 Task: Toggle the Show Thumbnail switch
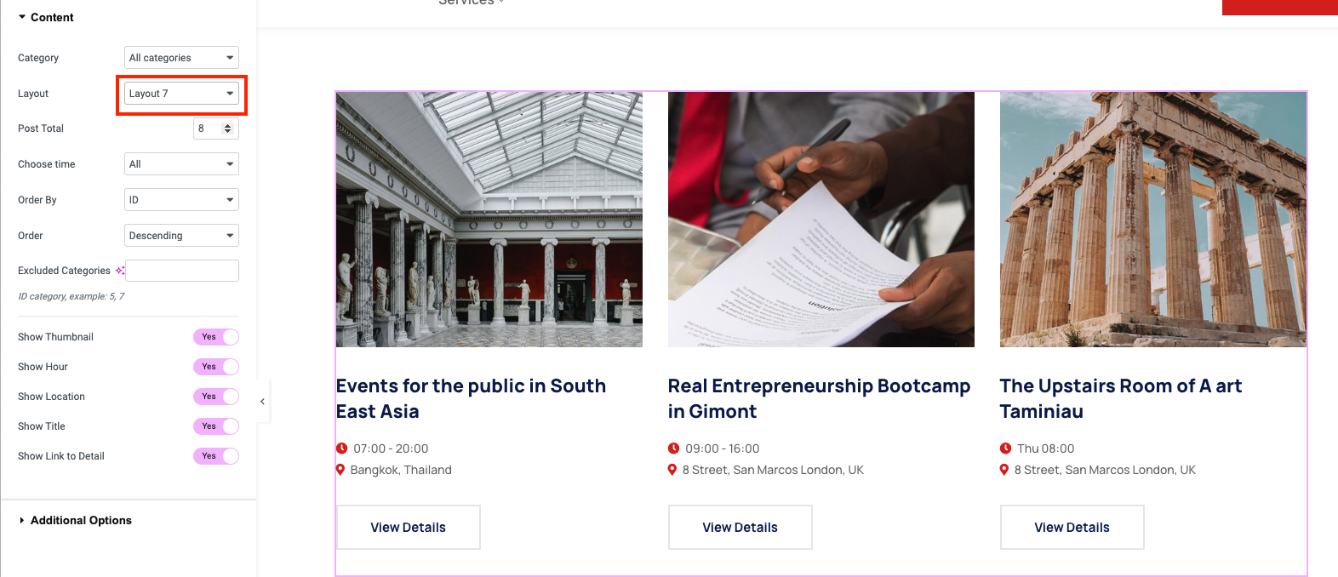(216, 337)
